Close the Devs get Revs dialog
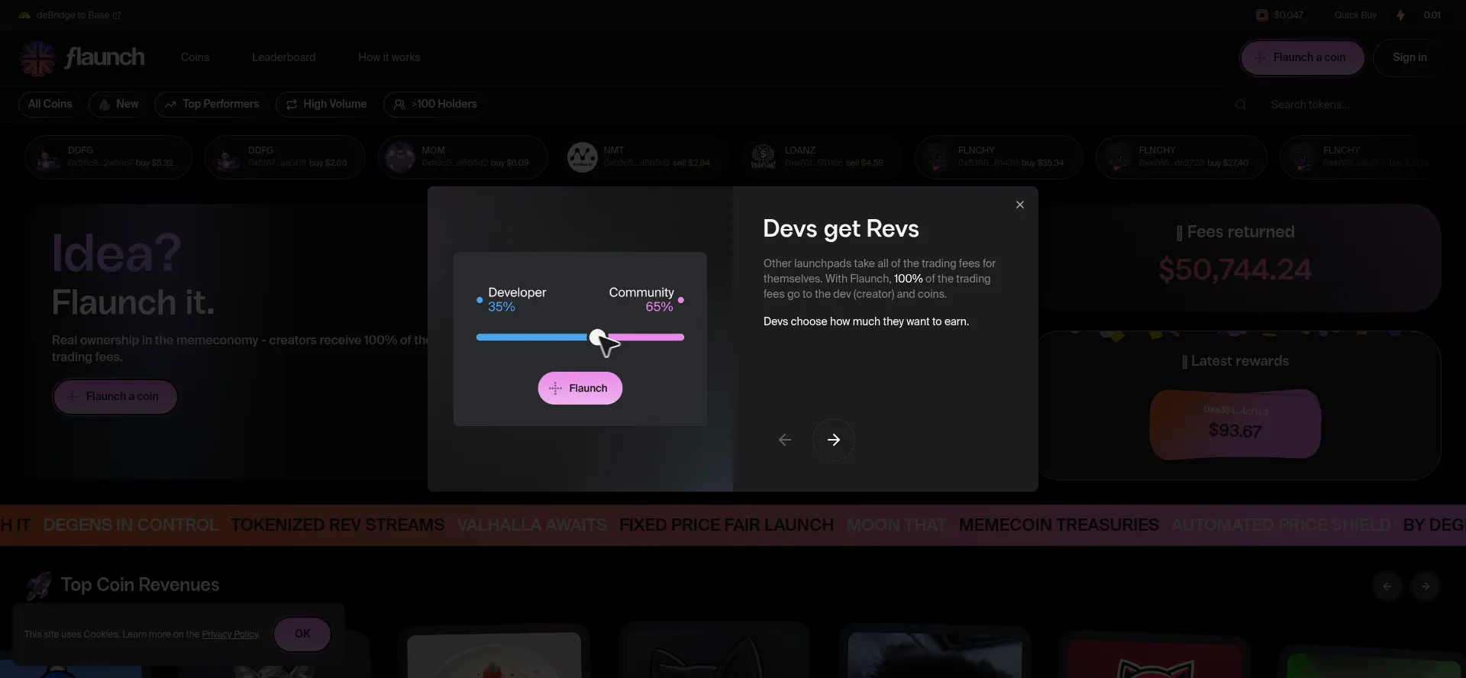This screenshot has height=678, width=1466. click(1019, 205)
